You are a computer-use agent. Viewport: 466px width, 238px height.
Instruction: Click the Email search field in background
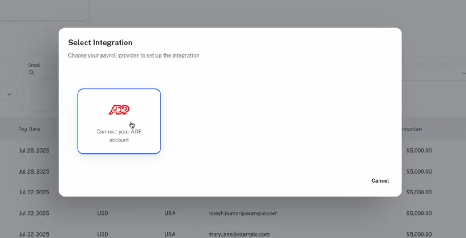[x=44, y=73]
